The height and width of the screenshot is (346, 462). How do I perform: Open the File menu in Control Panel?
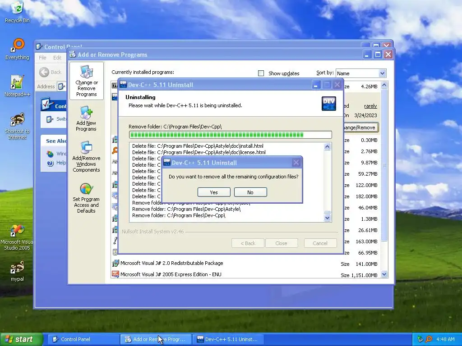tap(42, 57)
